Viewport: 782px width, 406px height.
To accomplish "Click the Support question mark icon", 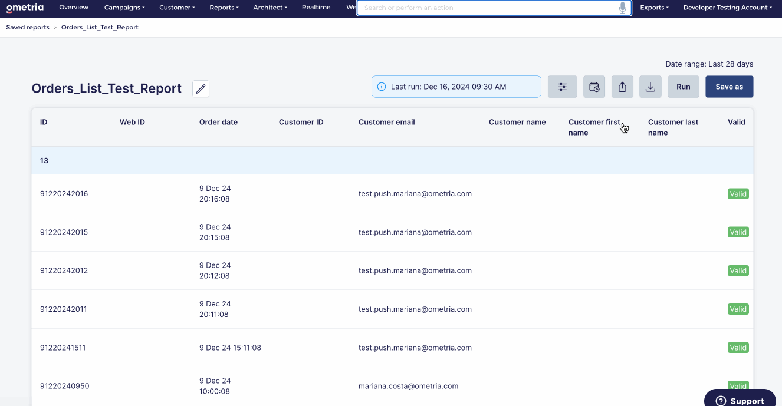I will click(721, 401).
